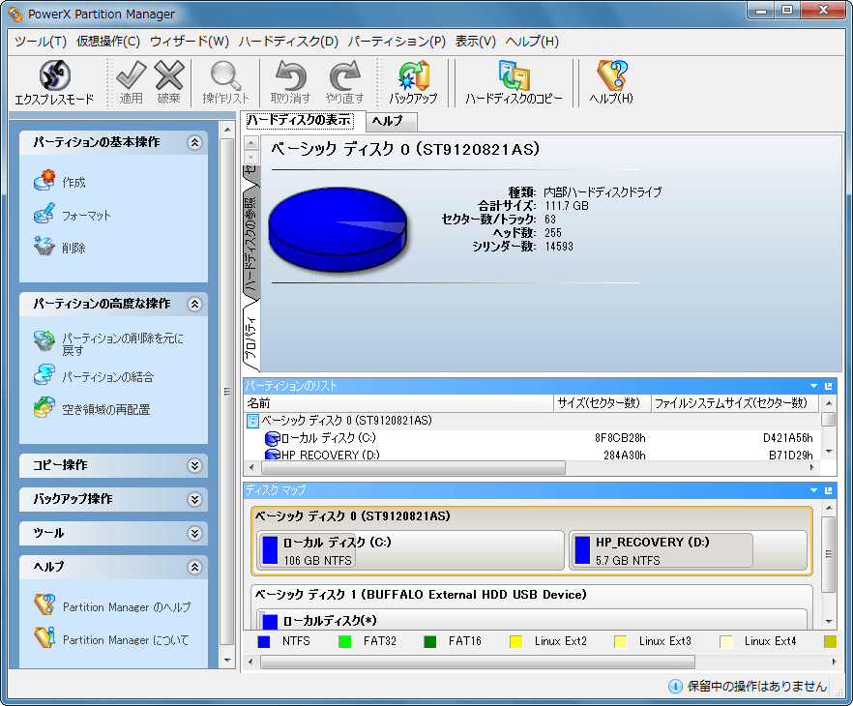Expand the ツール sidebar section
Screen dimensions: 853x706
(x=194, y=534)
